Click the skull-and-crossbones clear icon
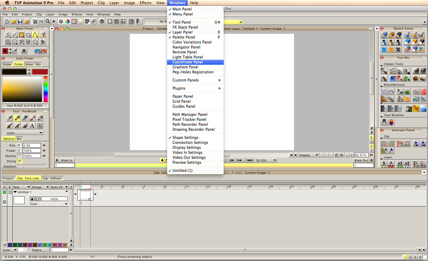 pyautogui.click(x=24, y=51)
